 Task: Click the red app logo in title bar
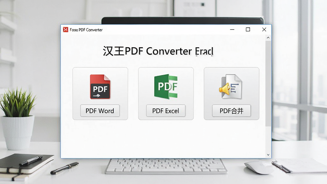click(65, 30)
